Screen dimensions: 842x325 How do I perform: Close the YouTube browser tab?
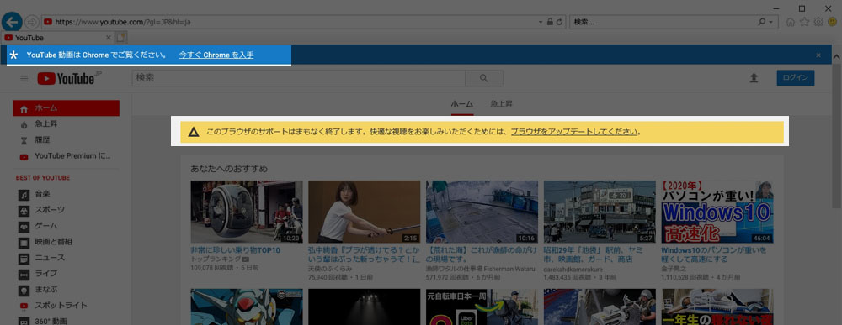[108, 38]
